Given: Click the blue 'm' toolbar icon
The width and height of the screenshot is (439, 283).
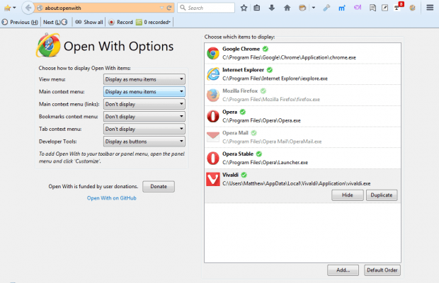Looking at the screenshot, I should coord(342,8).
